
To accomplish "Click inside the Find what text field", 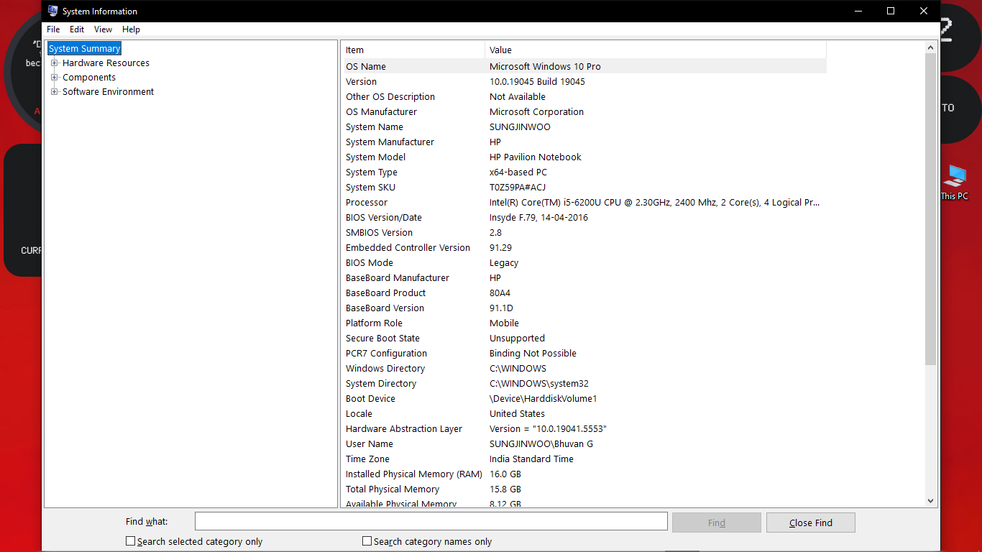I will pyautogui.click(x=431, y=522).
